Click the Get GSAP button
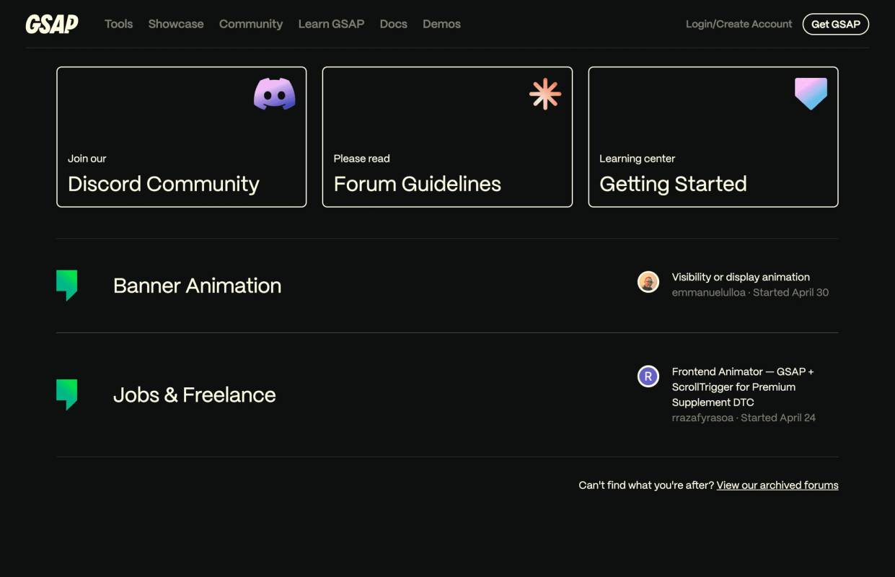Screen dimensions: 895x577 pos(836,24)
